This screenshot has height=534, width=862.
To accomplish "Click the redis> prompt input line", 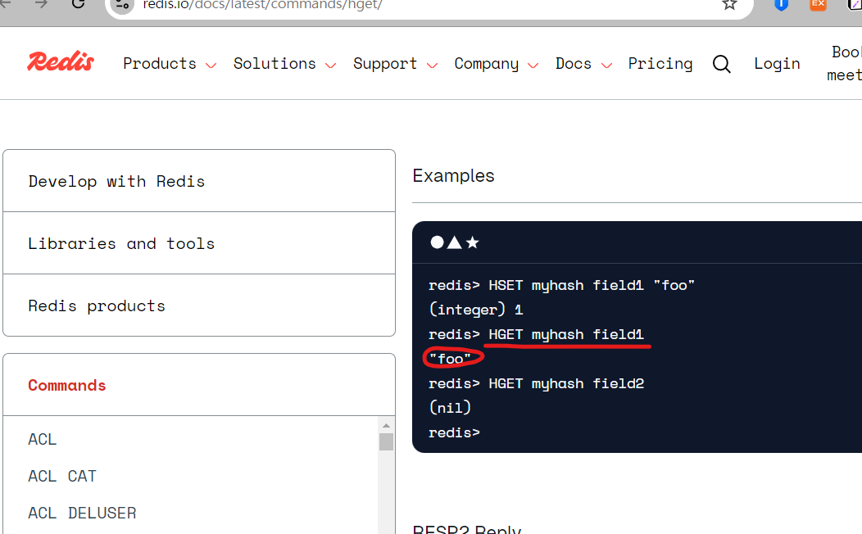I will click(454, 432).
